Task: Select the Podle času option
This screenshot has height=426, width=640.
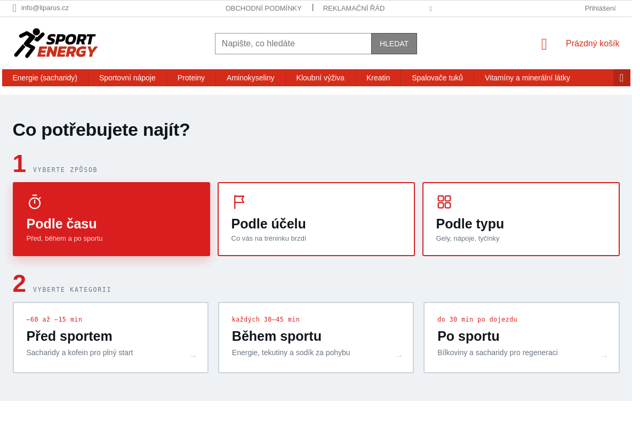Action: click(x=111, y=219)
